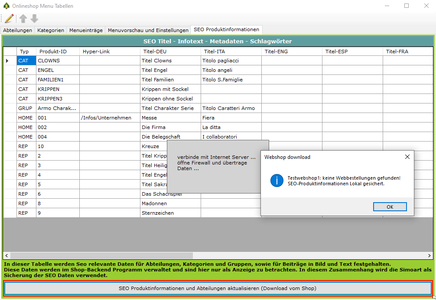
Task: Click the application tree icon in title bar
Action: click(x=6, y=6)
